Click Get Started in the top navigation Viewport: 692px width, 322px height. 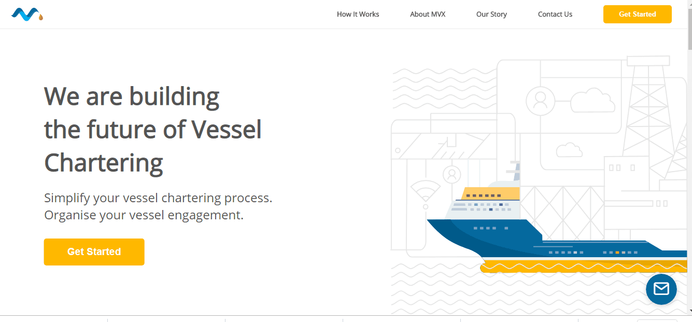(638, 14)
